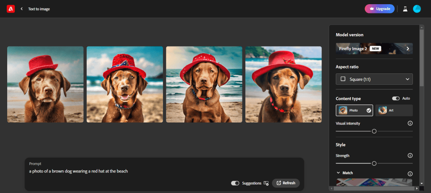Click the panel horizontal scrollbar
Viewport: 431px width, 193px height.
[x=374, y=189]
